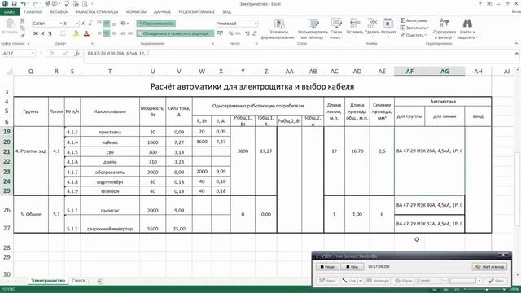Switch to the ВСТАВКА ribbon tab
This screenshot has height=293, width=521.
coord(59,12)
